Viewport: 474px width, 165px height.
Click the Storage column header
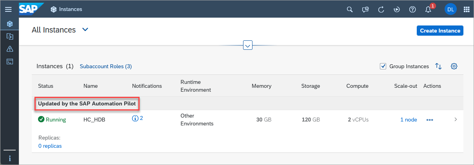coord(311,86)
